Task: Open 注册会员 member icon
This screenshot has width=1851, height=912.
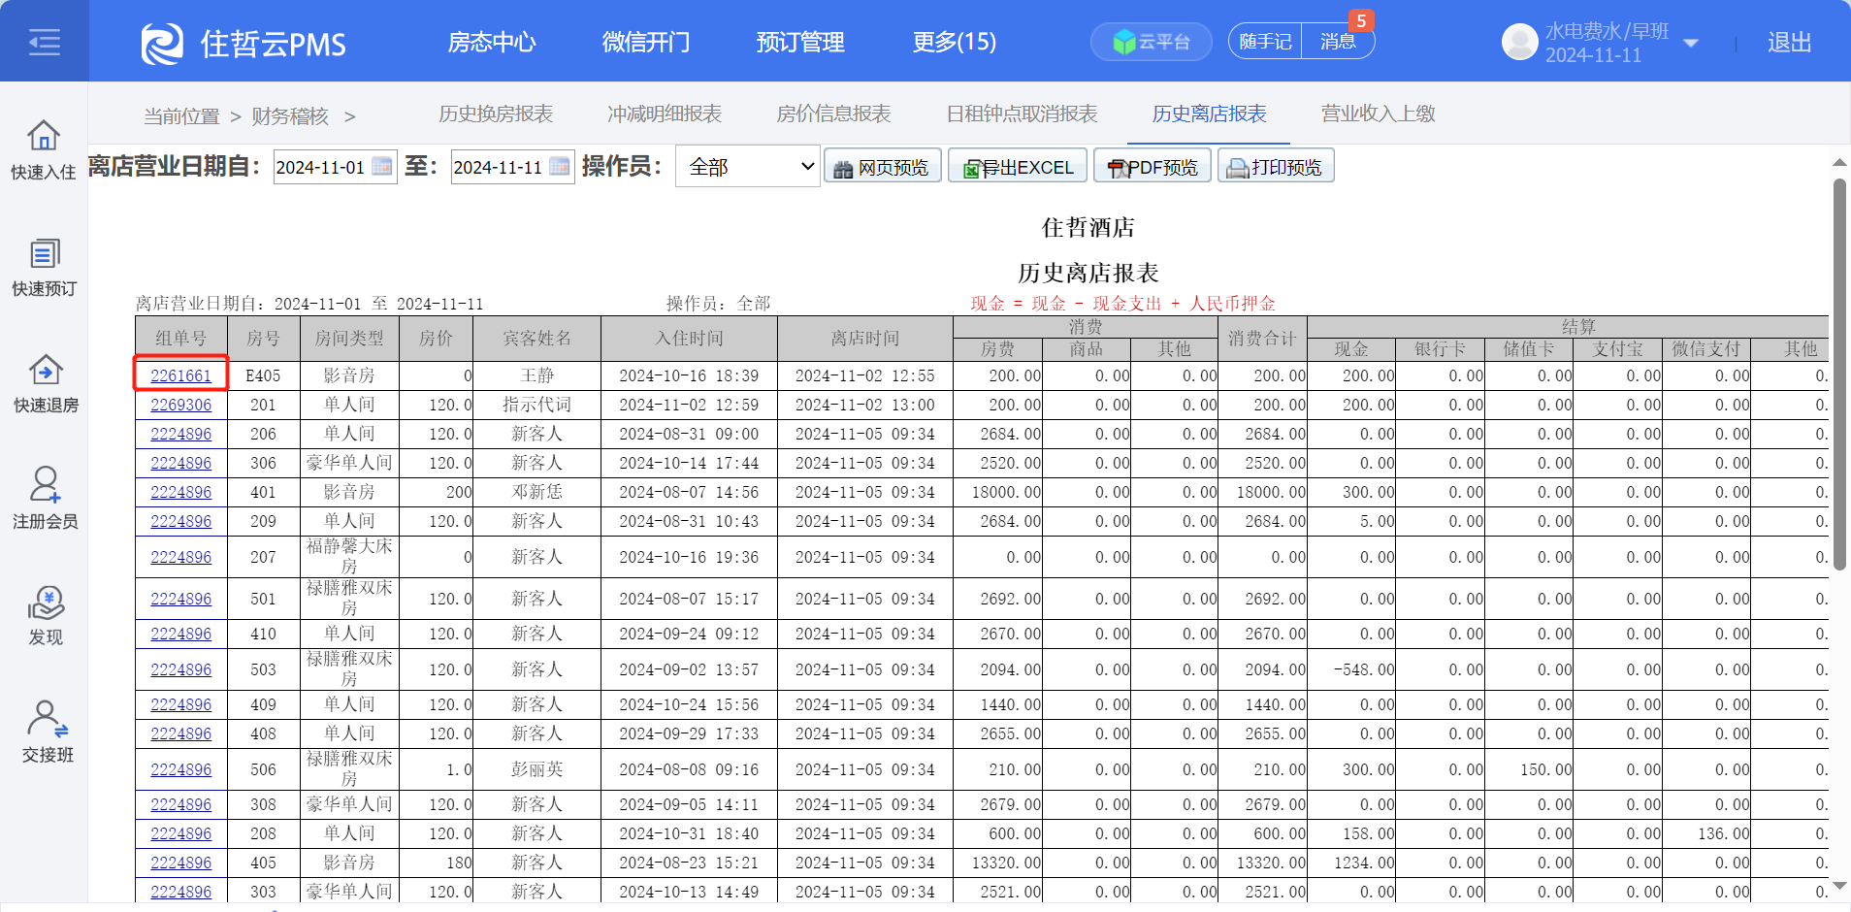Action: (45, 485)
